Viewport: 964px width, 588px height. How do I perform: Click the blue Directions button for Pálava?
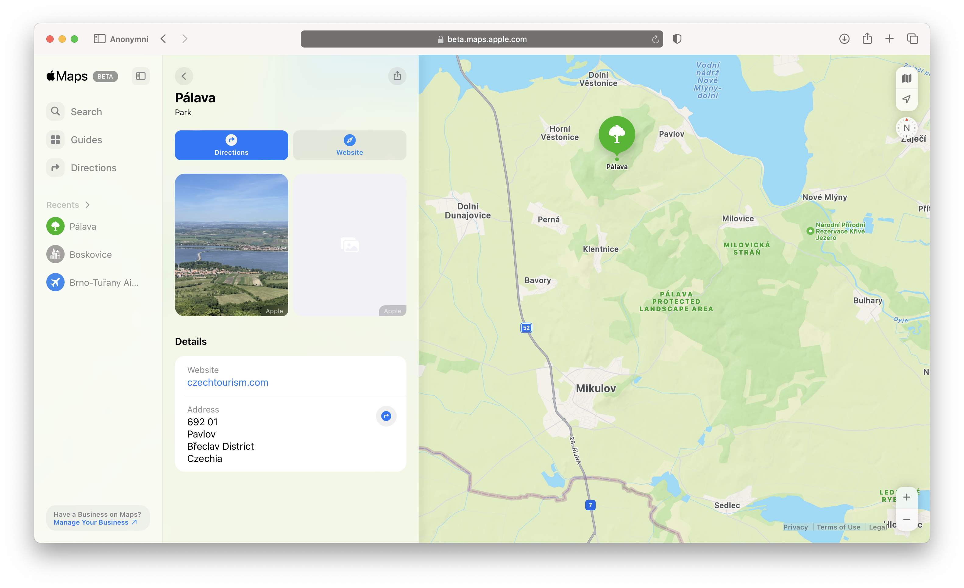[x=231, y=145]
